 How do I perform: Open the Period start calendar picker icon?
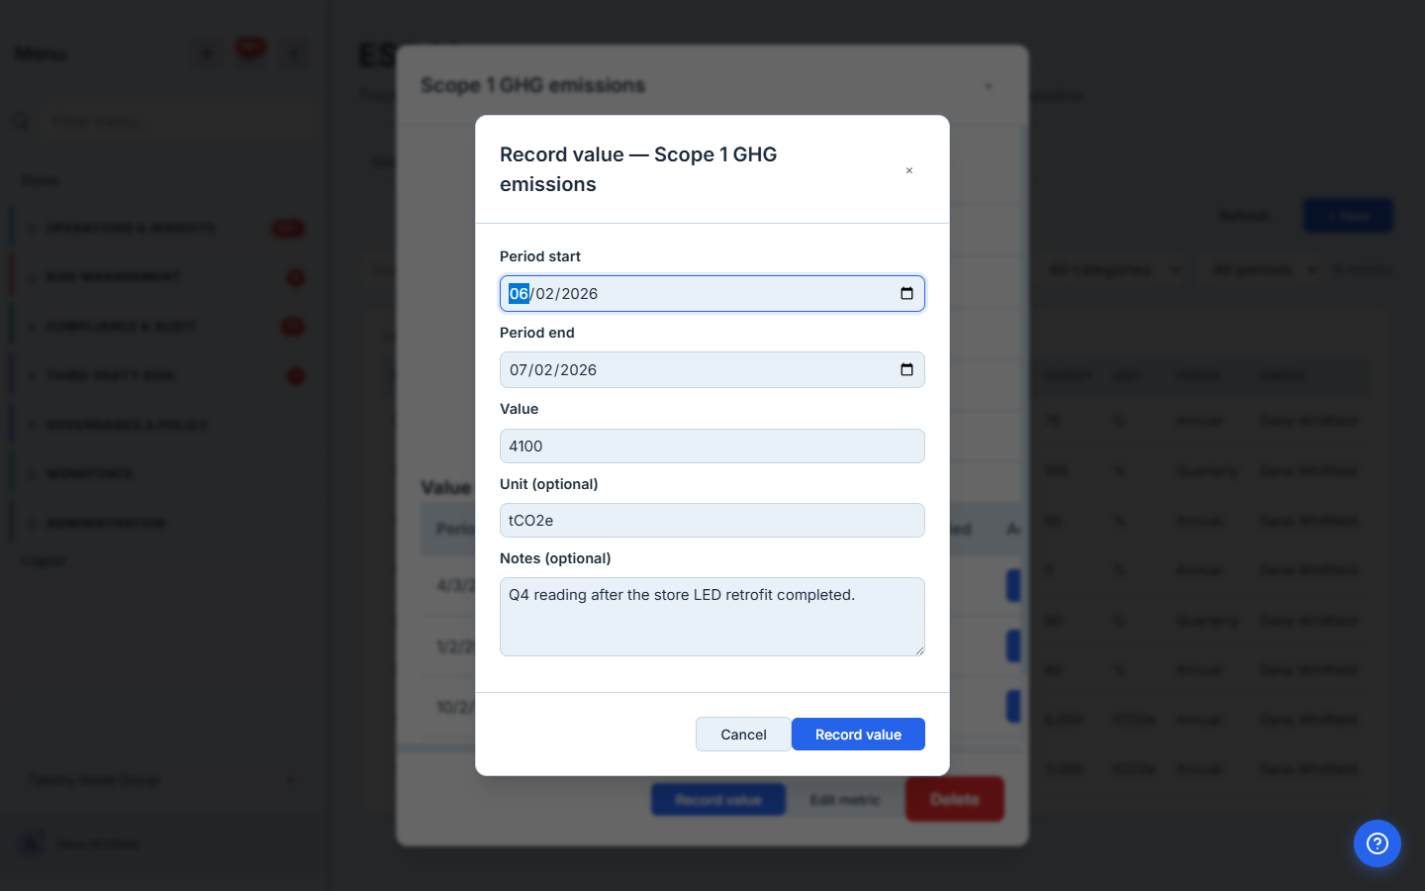click(906, 293)
